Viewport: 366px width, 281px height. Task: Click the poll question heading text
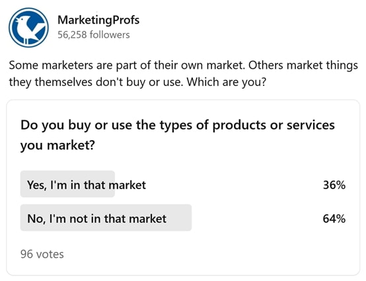click(x=178, y=135)
